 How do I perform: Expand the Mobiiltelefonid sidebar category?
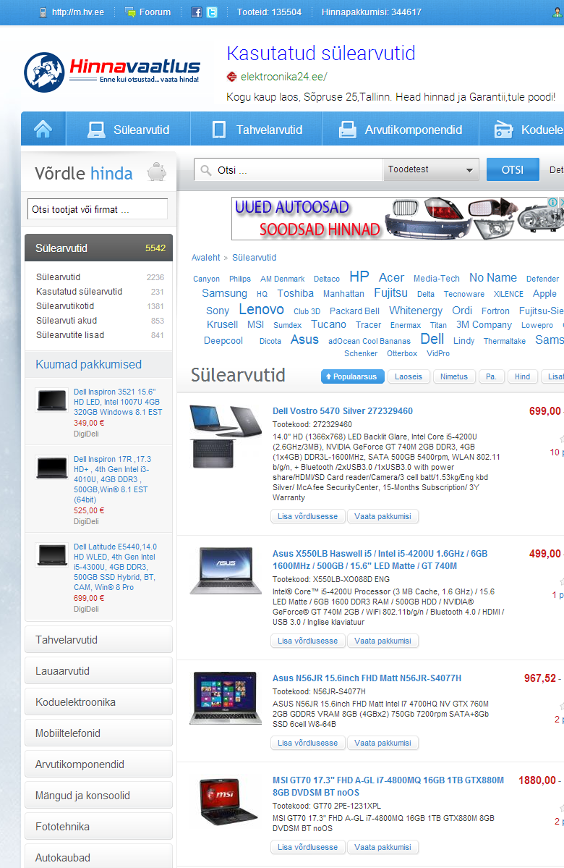tap(99, 733)
